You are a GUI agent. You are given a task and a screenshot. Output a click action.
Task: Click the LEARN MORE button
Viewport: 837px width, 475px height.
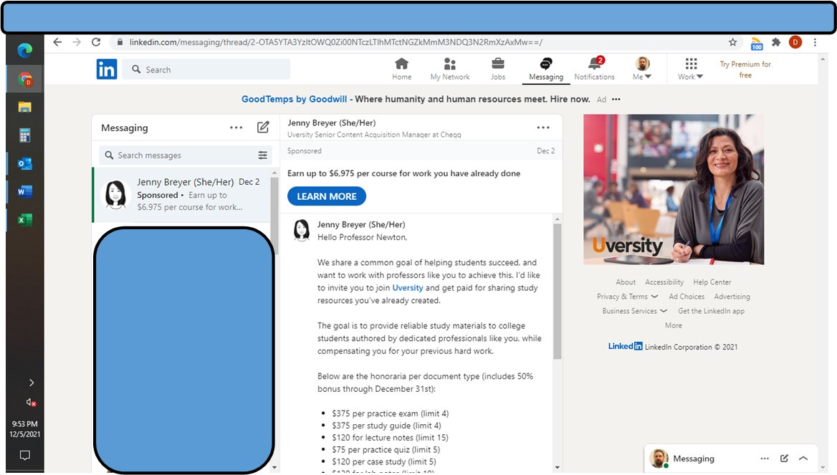pos(327,196)
